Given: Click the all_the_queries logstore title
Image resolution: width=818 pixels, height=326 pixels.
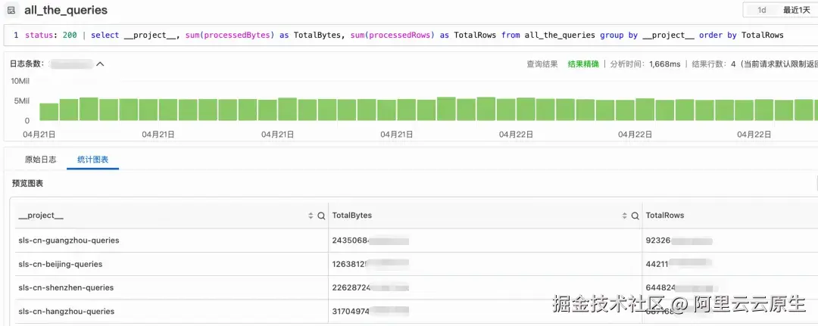Looking at the screenshot, I should tap(66, 11).
